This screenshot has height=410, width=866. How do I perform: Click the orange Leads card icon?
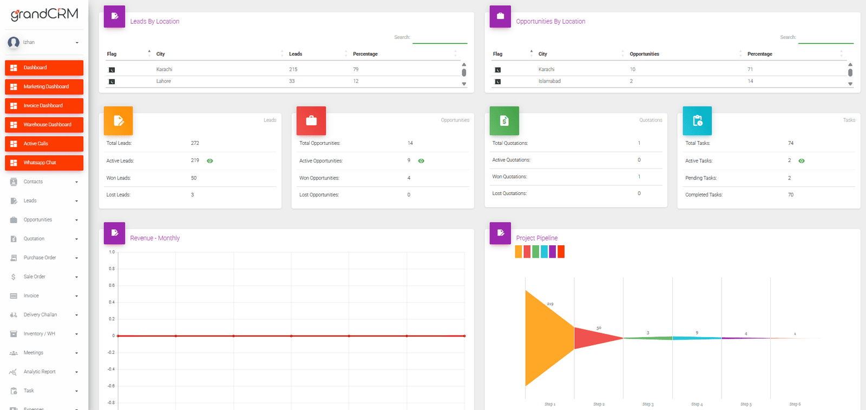tap(118, 120)
